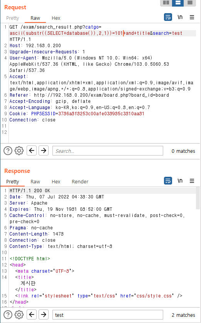Open the Pretty tab in Request
The width and height of the screenshot is (201, 323).
click(12, 18)
